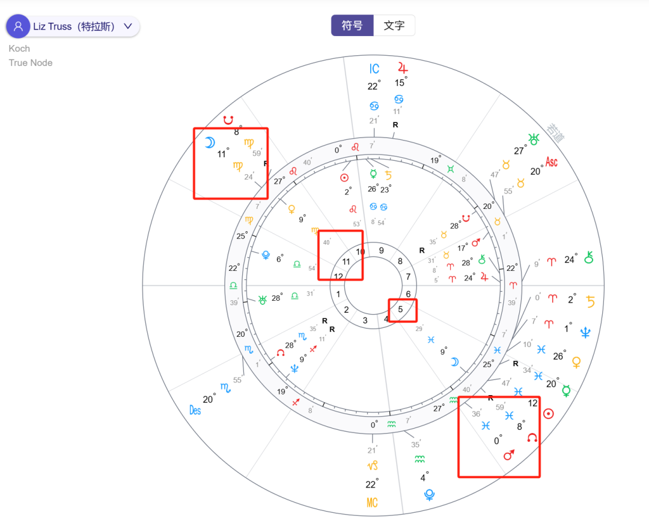Select inner-wheel Chiron glyph at 28° Aries
The image size is (649, 523).
pos(482,259)
